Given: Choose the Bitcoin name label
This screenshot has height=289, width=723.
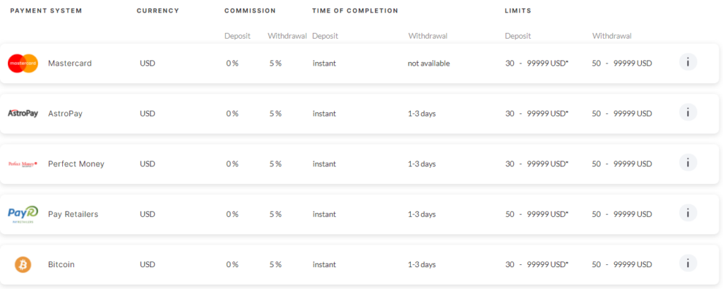Looking at the screenshot, I should pyautogui.click(x=61, y=264).
